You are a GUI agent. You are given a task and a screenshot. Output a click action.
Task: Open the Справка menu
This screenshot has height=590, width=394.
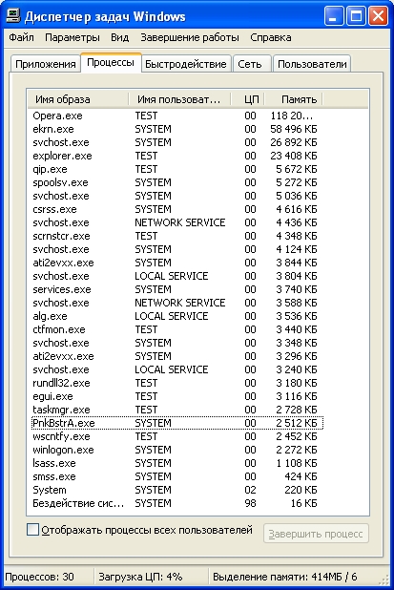click(271, 37)
